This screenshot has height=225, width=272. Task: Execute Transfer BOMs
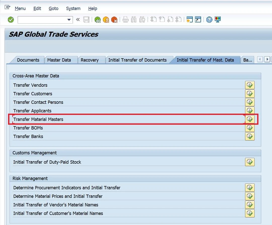[250, 127]
